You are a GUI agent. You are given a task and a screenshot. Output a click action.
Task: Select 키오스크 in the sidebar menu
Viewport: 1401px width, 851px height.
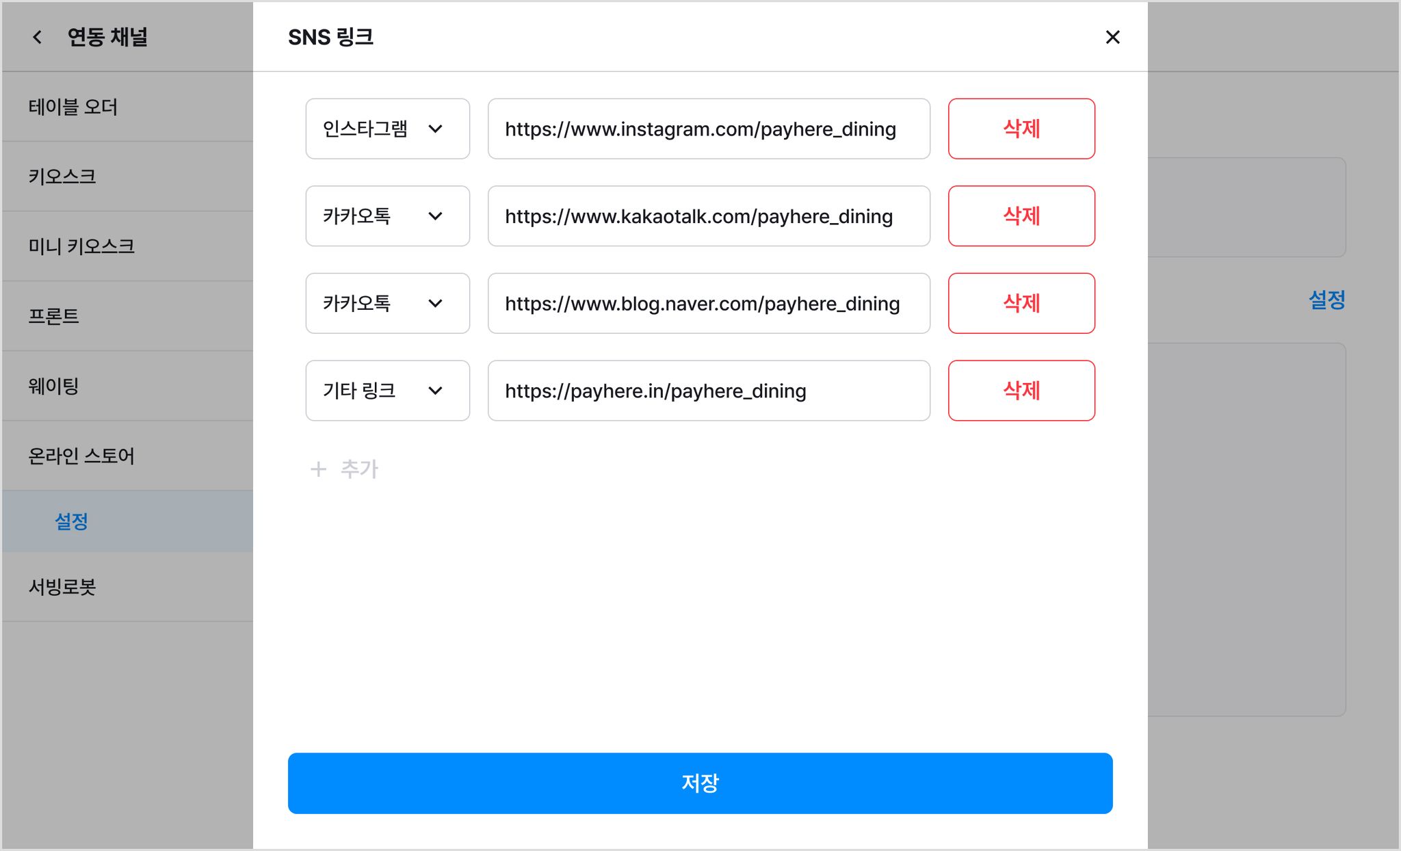click(x=127, y=176)
